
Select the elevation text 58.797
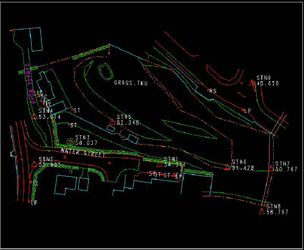[277, 212]
